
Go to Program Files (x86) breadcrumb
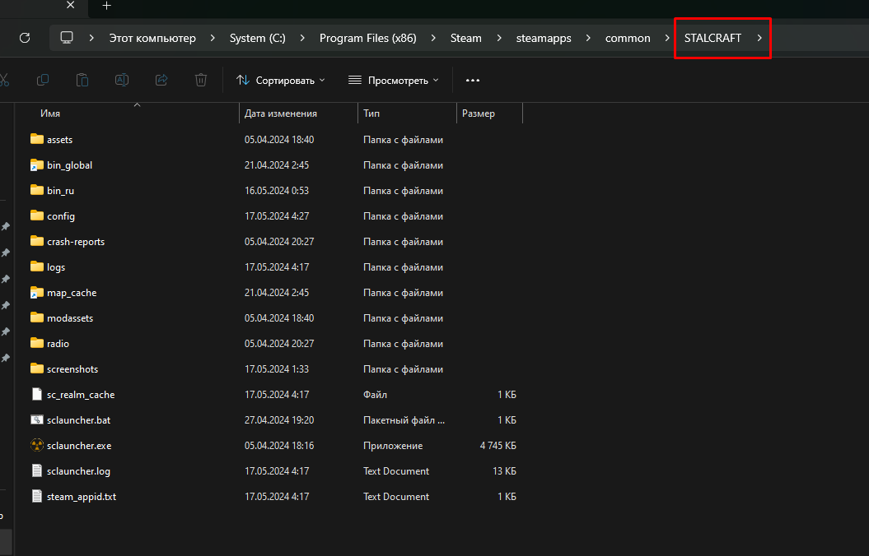[x=368, y=38]
